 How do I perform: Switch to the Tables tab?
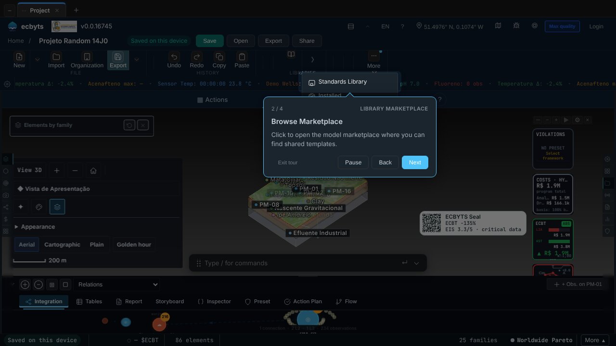point(89,301)
